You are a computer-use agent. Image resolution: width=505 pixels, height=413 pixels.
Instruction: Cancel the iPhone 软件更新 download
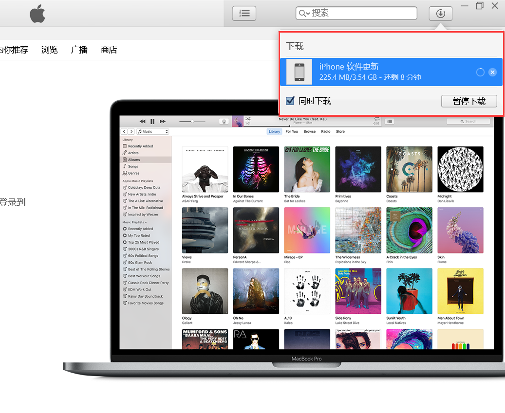pyautogui.click(x=492, y=72)
